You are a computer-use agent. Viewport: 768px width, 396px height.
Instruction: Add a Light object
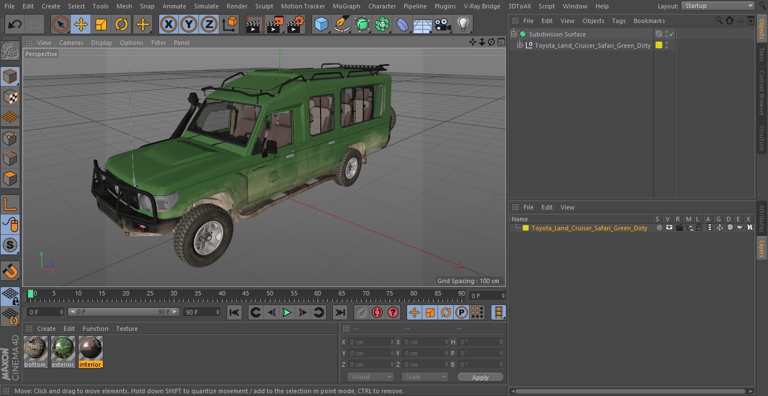463,24
